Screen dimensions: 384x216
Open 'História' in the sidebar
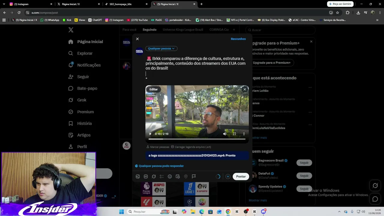[80, 124]
